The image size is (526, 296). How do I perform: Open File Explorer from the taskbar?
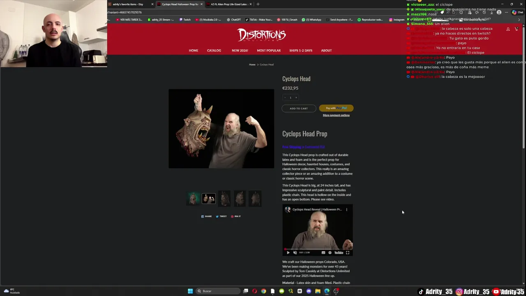pos(318,291)
